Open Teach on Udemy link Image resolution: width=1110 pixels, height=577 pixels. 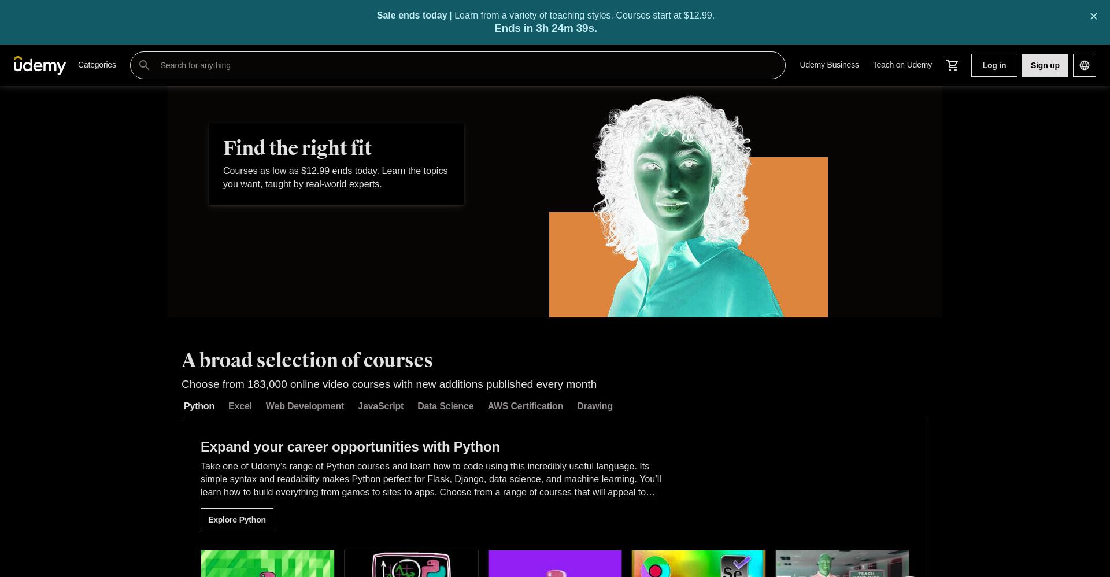point(902,65)
